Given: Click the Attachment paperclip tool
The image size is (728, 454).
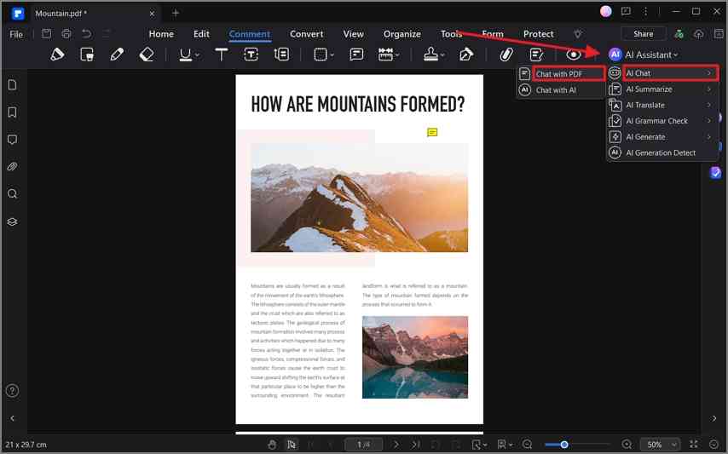Looking at the screenshot, I should pyautogui.click(x=506, y=55).
